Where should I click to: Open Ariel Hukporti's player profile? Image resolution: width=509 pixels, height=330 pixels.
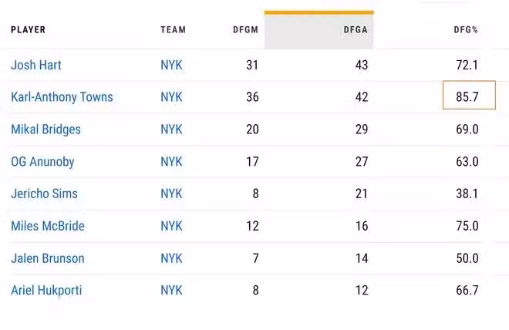[46, 291]
